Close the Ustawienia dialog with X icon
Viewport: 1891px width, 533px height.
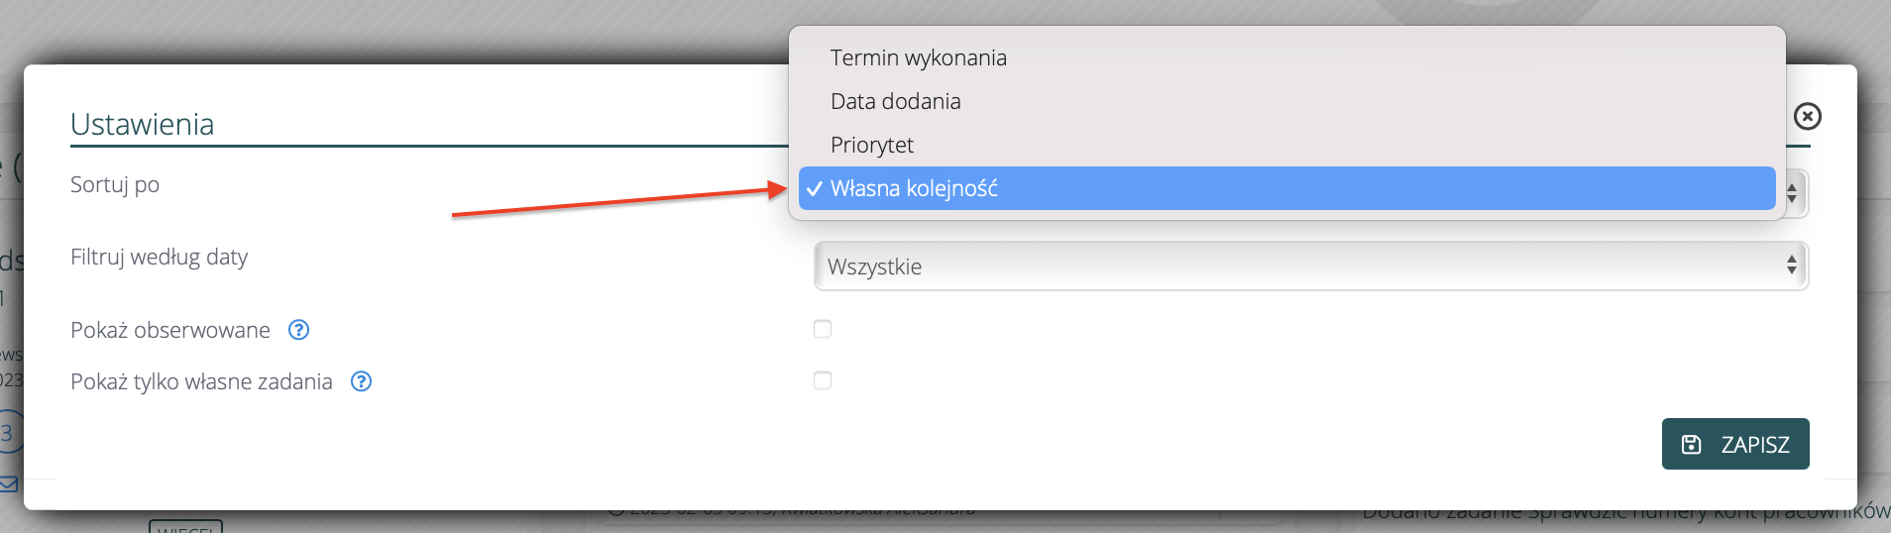pos(1807,117)
